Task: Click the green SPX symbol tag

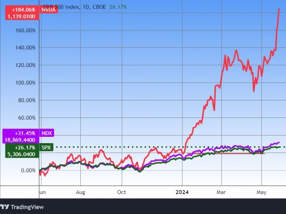Action: pyautogui.click(x=46, y=147)
